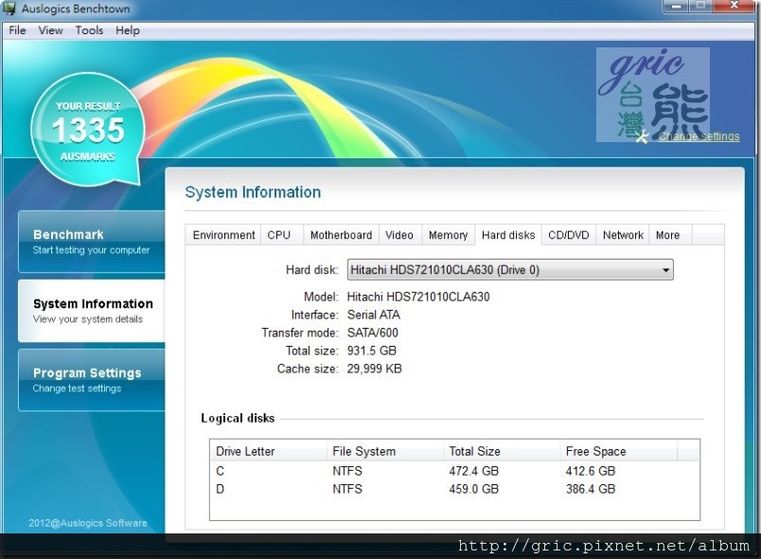Select drive C row in Logical disks
Screen dimensions: 761x559
(x=454, y=471)
